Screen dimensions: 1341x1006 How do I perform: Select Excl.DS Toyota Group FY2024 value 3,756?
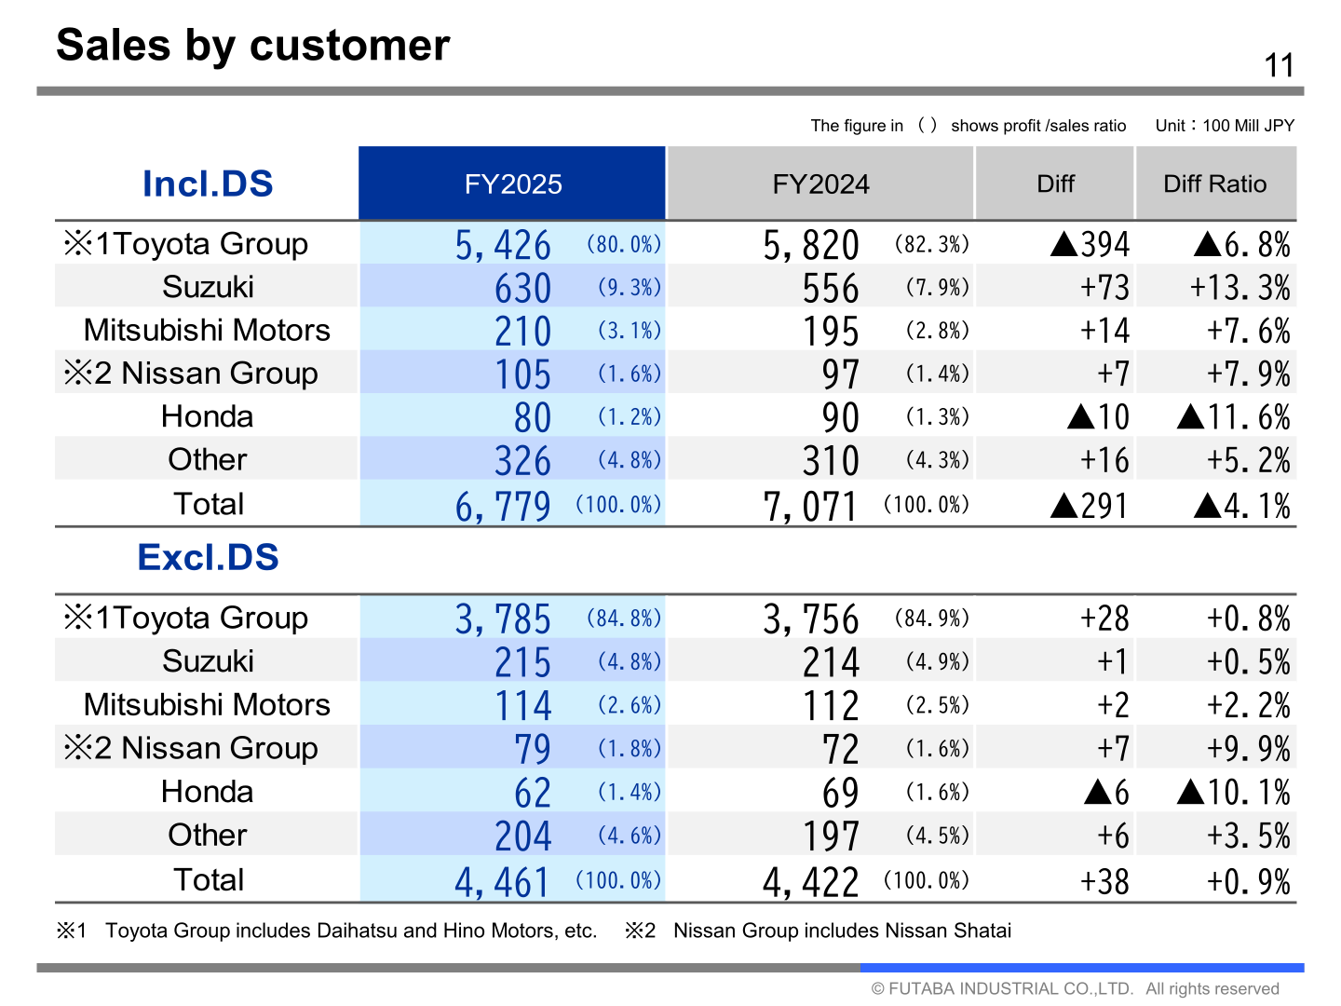coord(811,619)
